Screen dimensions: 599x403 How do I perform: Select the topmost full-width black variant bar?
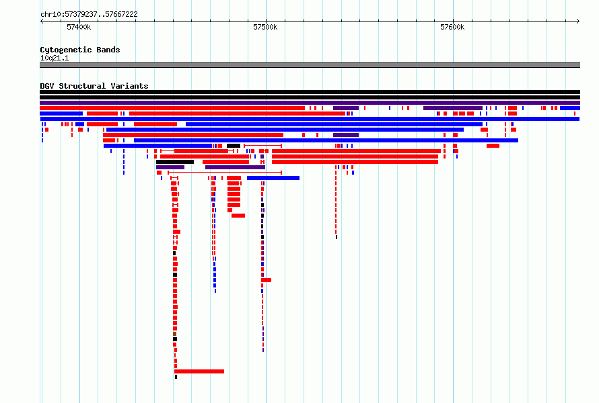310,92
